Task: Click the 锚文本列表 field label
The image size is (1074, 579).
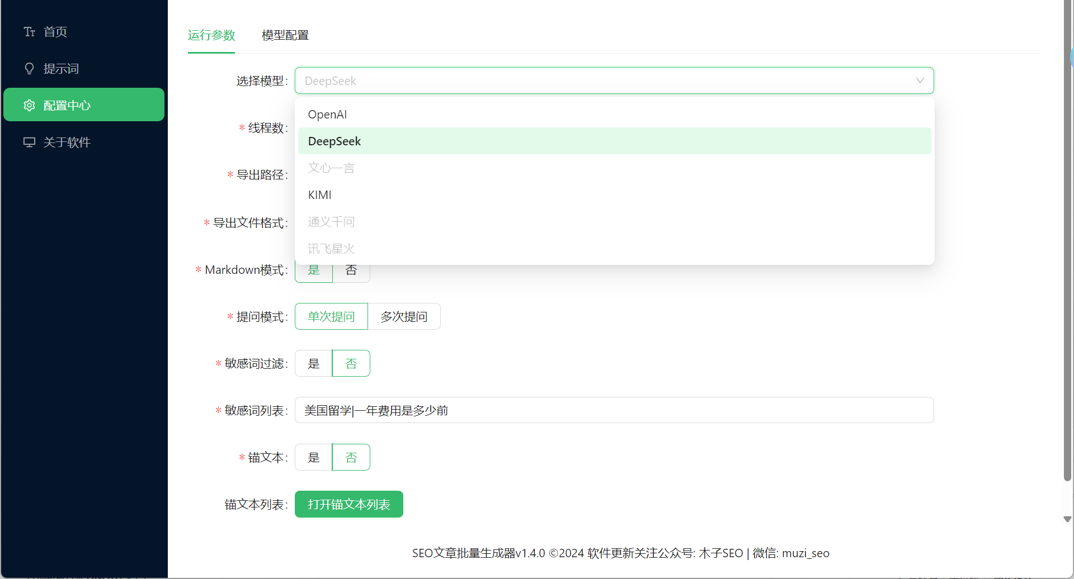Action: 257,505
